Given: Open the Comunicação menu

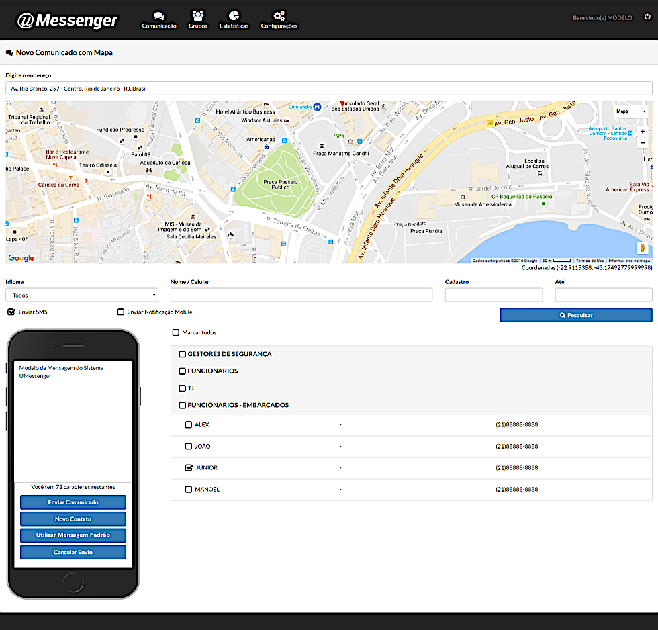Looking at the screenshot, I should (159, 19).
